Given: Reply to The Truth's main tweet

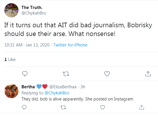Looking at the screenshot, I should (25, 74).
